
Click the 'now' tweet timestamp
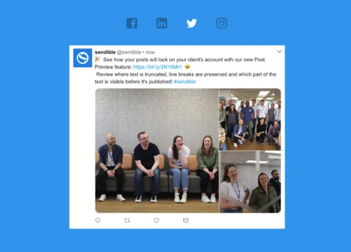150,52
